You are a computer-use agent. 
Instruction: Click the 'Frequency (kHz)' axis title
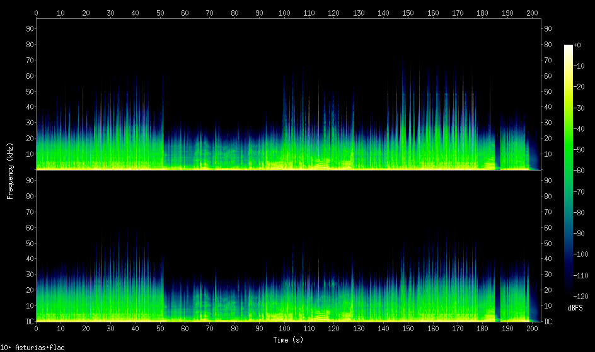[10, 171]
